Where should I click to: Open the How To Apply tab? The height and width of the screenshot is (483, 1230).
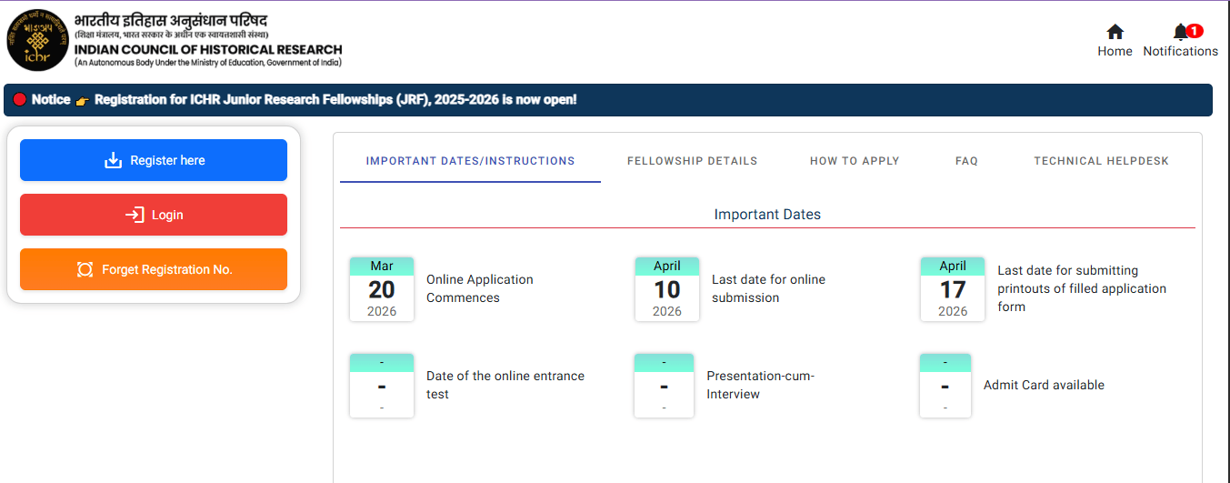click(854, 161)
